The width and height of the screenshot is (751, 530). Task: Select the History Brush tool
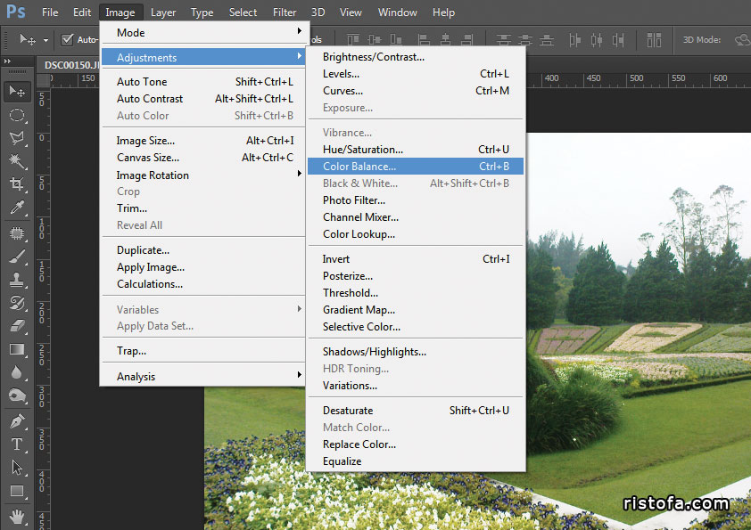(17, 303)
